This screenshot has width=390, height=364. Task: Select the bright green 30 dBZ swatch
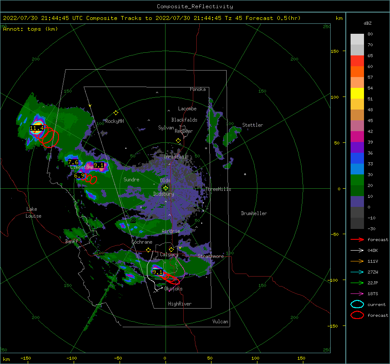coord(357,180)
